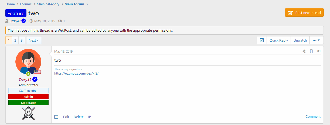Toggle the thread selection checkmark button
Screen dimensions: 330x125
tap(262, 40)
